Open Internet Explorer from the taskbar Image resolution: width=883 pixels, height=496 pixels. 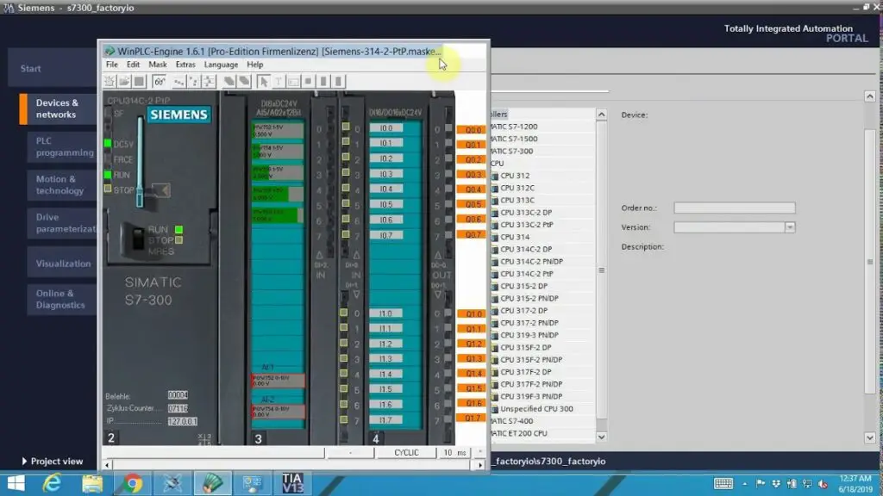[52, 484]
